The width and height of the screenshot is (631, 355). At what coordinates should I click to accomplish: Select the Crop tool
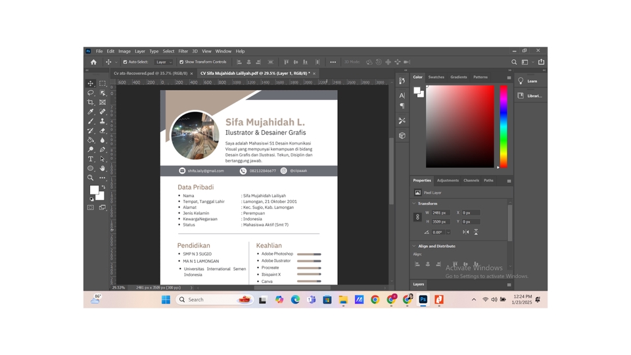point(91,103)
